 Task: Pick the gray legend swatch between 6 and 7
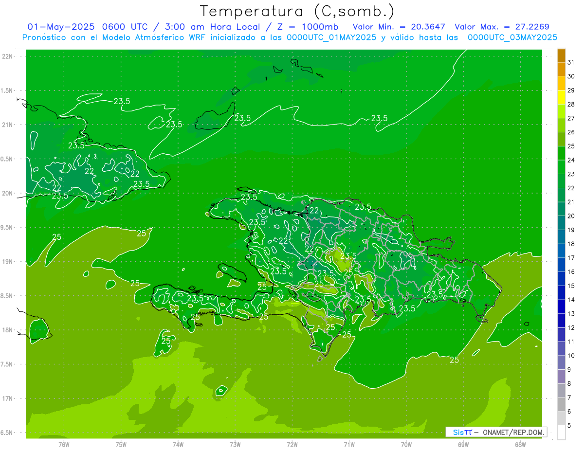click(x=561, y=404)
